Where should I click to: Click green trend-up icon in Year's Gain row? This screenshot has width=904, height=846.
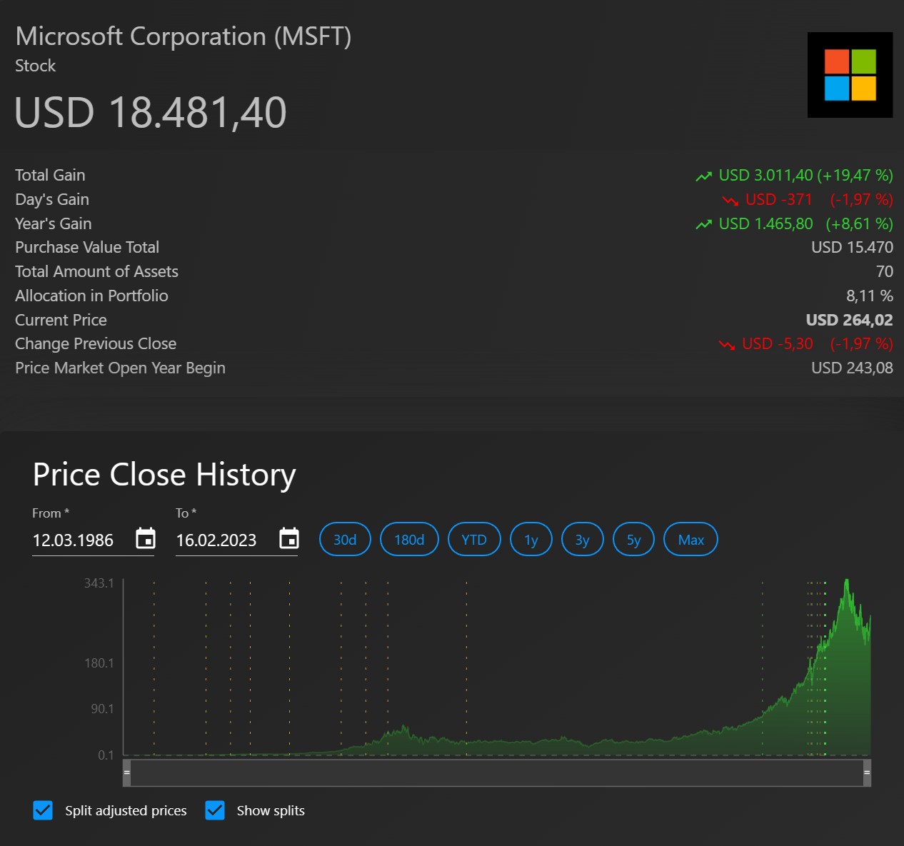704,225
